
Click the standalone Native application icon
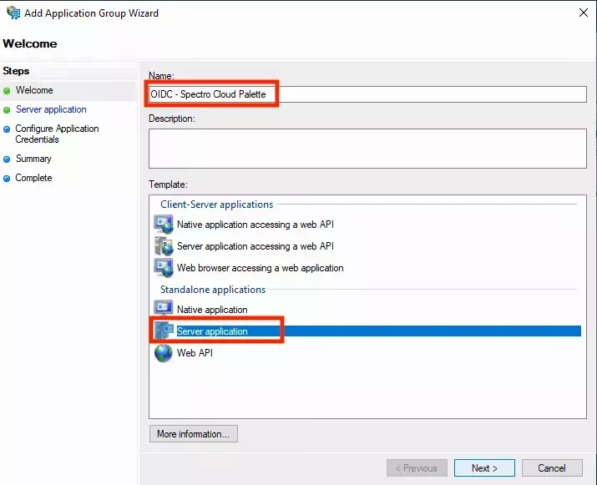(164, 310)
